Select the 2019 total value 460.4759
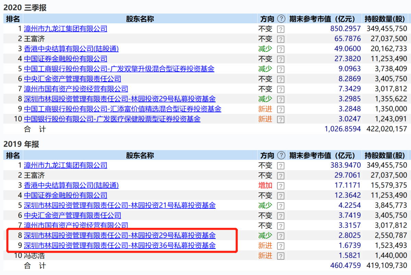411x275 pixels. point(346,265)
